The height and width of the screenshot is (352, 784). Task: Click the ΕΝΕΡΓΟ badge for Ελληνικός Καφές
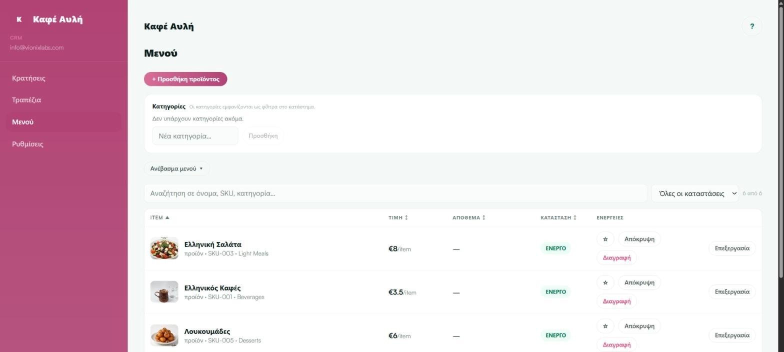555,292
